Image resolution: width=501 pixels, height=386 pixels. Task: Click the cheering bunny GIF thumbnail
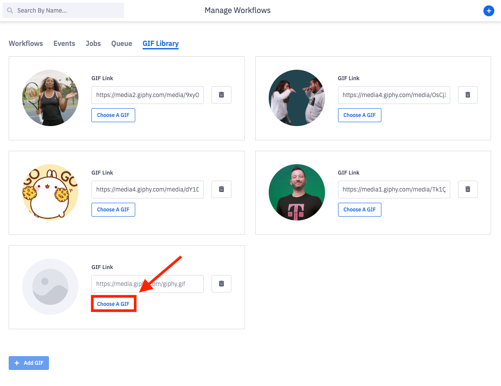50,192
